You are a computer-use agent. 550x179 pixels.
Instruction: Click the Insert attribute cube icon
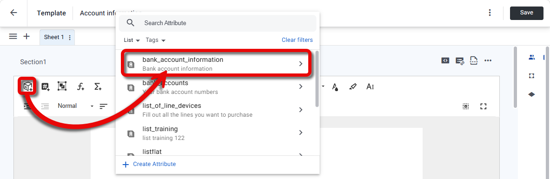click(28, 86)
